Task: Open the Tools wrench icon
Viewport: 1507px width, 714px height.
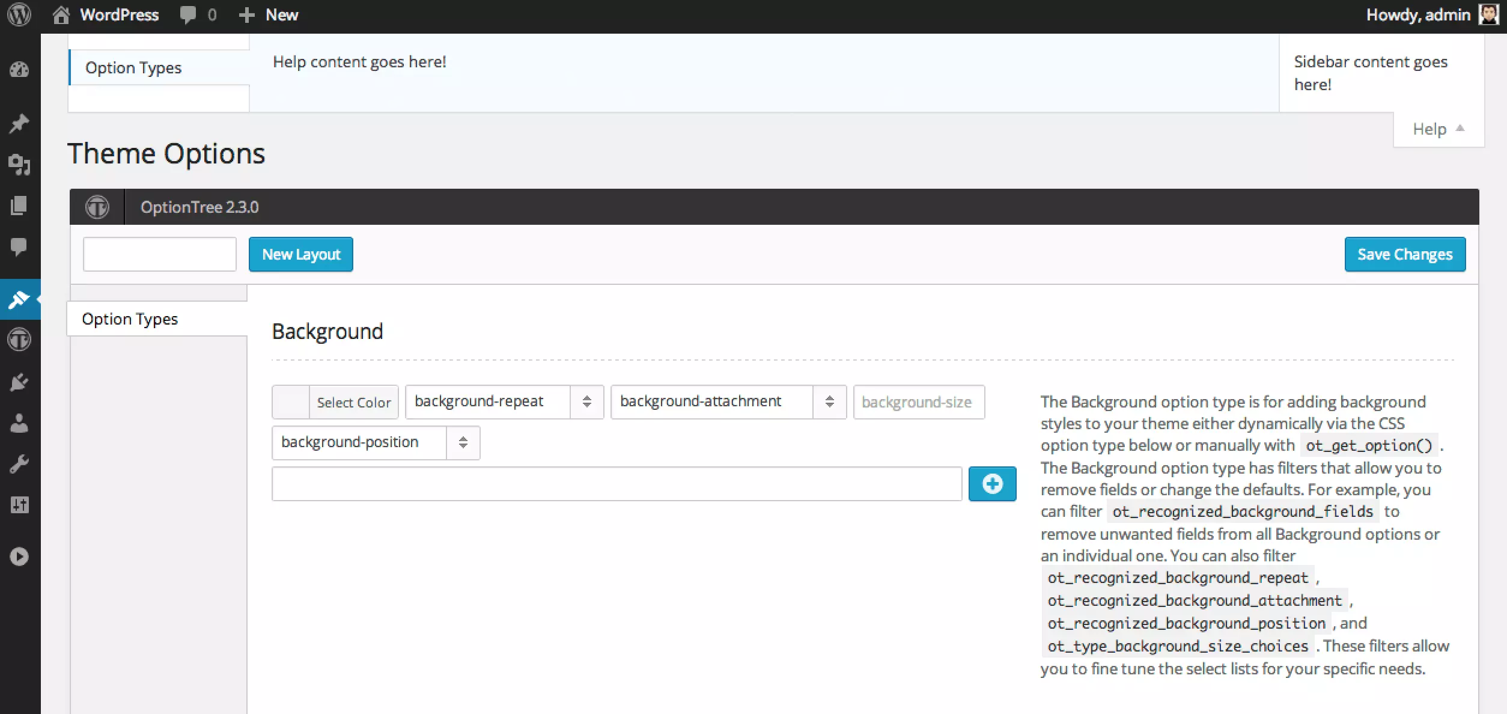Action: click(19, 464)
